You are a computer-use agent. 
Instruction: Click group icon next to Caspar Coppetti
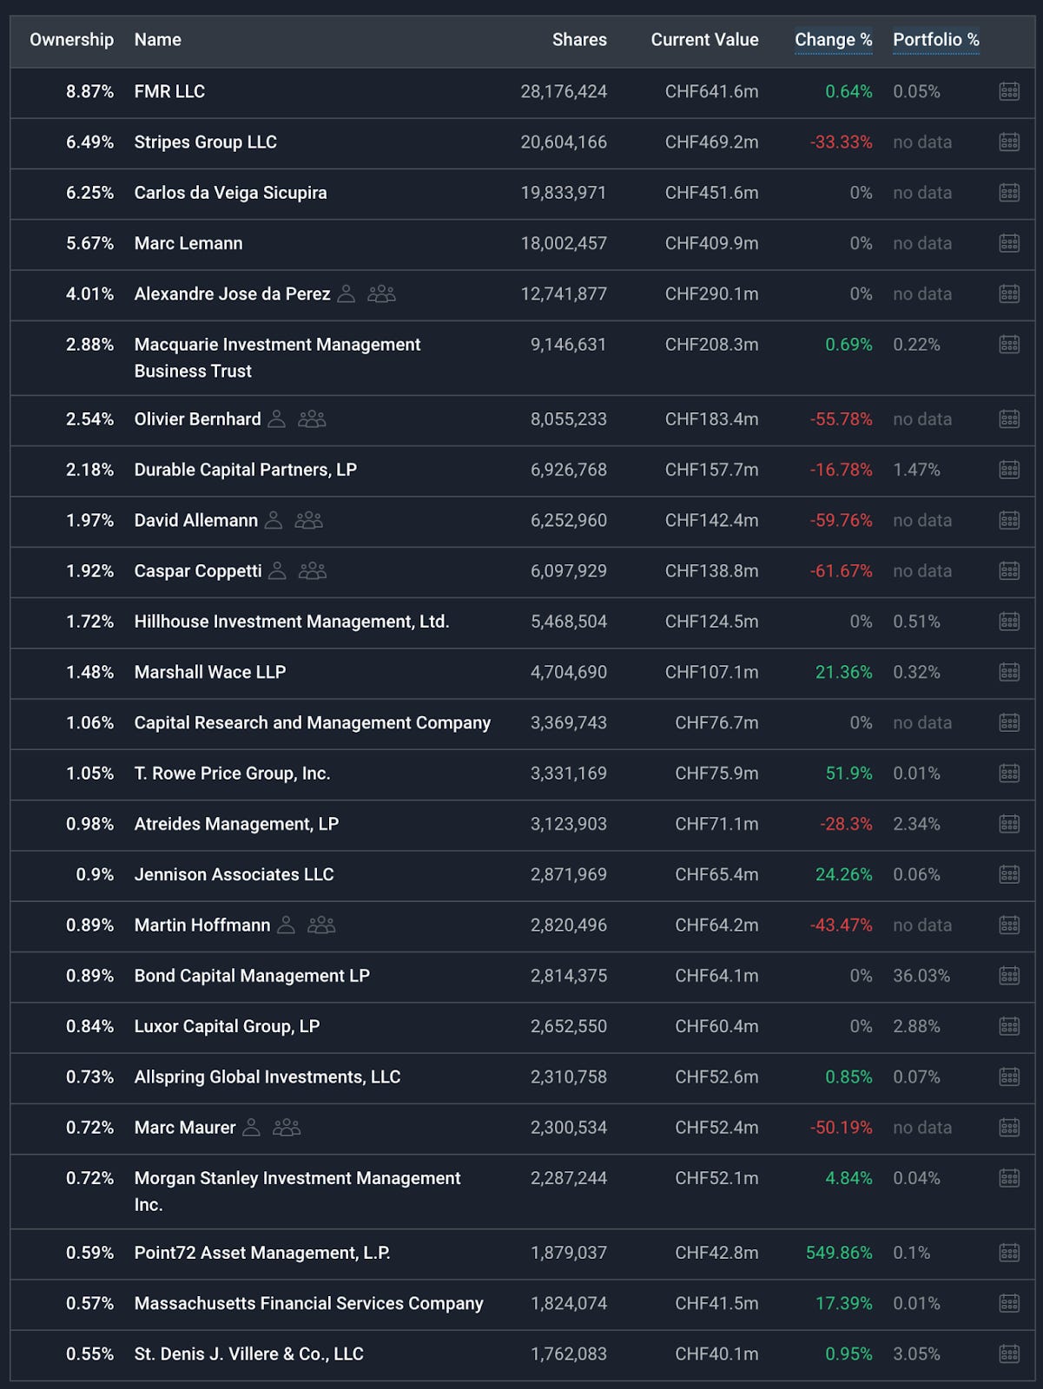pos(313,570)
